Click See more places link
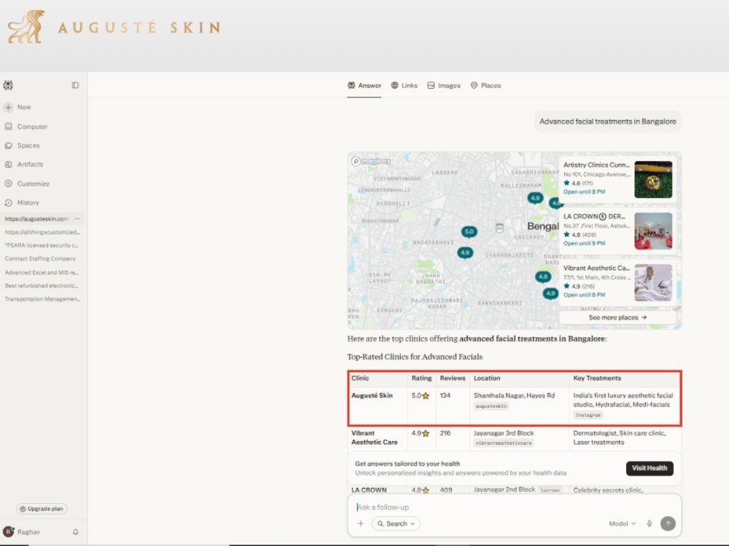This screenshot has height=546, width=729. point(617,317)
